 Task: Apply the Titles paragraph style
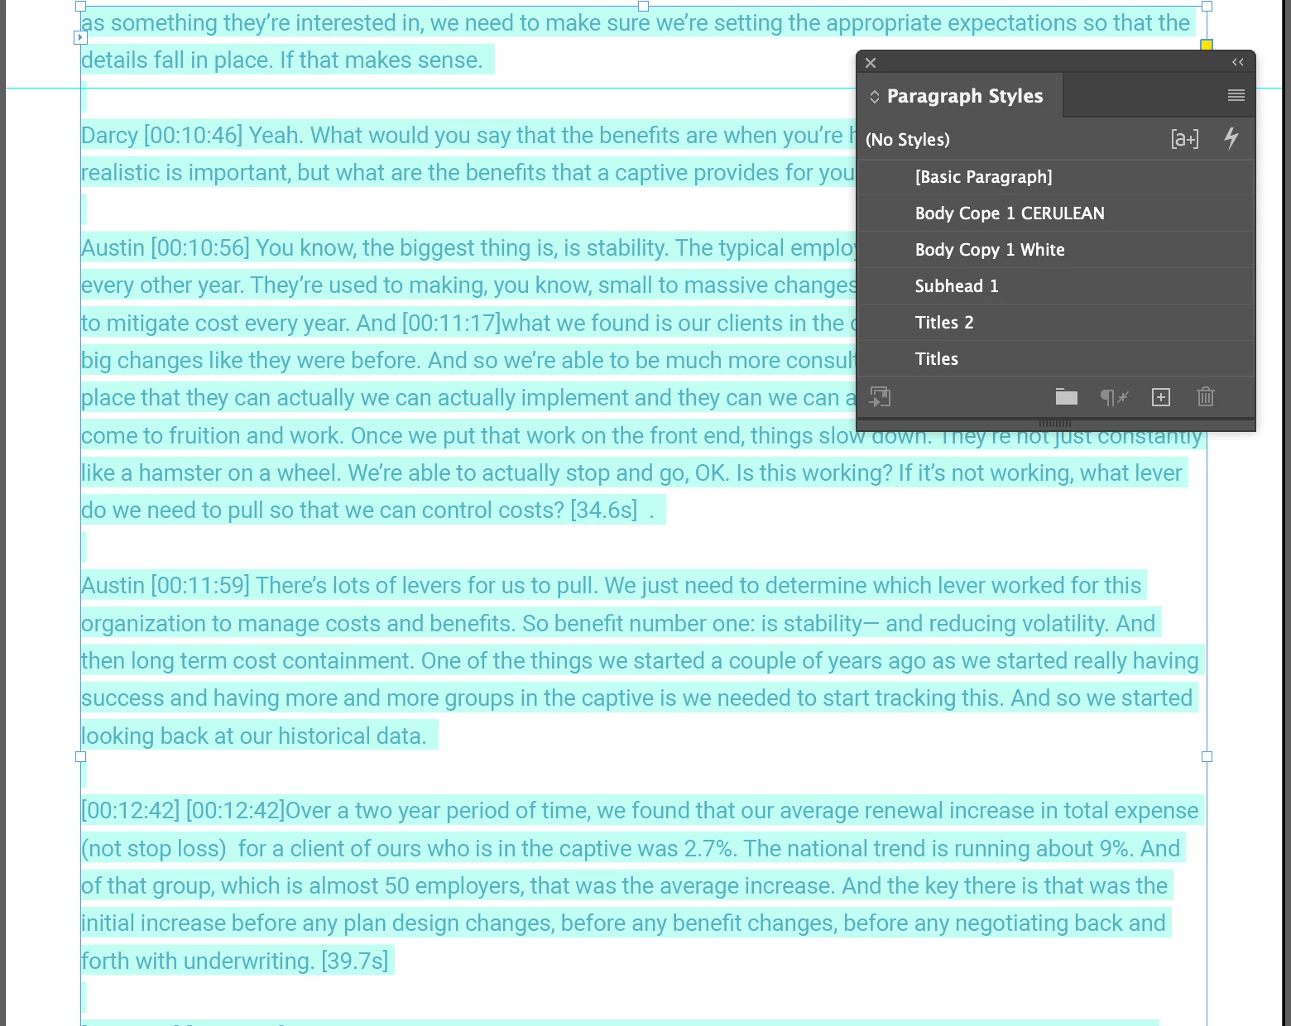click(1056, 359)
